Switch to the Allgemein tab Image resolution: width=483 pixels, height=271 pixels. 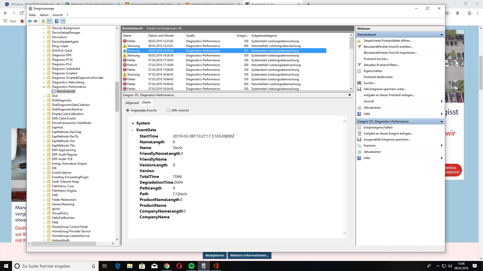(x=132, y=103)
